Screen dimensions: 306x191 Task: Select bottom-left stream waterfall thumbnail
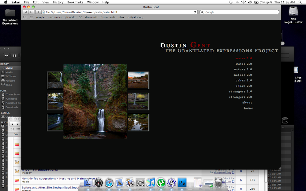pos(55,122)
